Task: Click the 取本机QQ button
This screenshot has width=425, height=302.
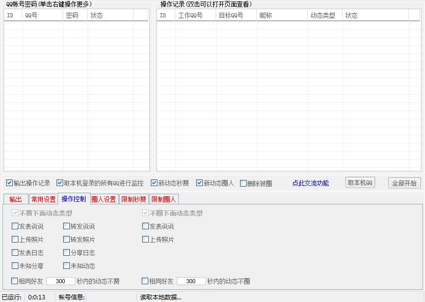Action: tap(360, 183)
